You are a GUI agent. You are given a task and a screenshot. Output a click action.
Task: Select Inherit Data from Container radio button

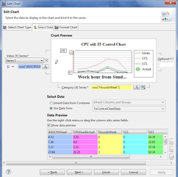[x=51, y=103]
